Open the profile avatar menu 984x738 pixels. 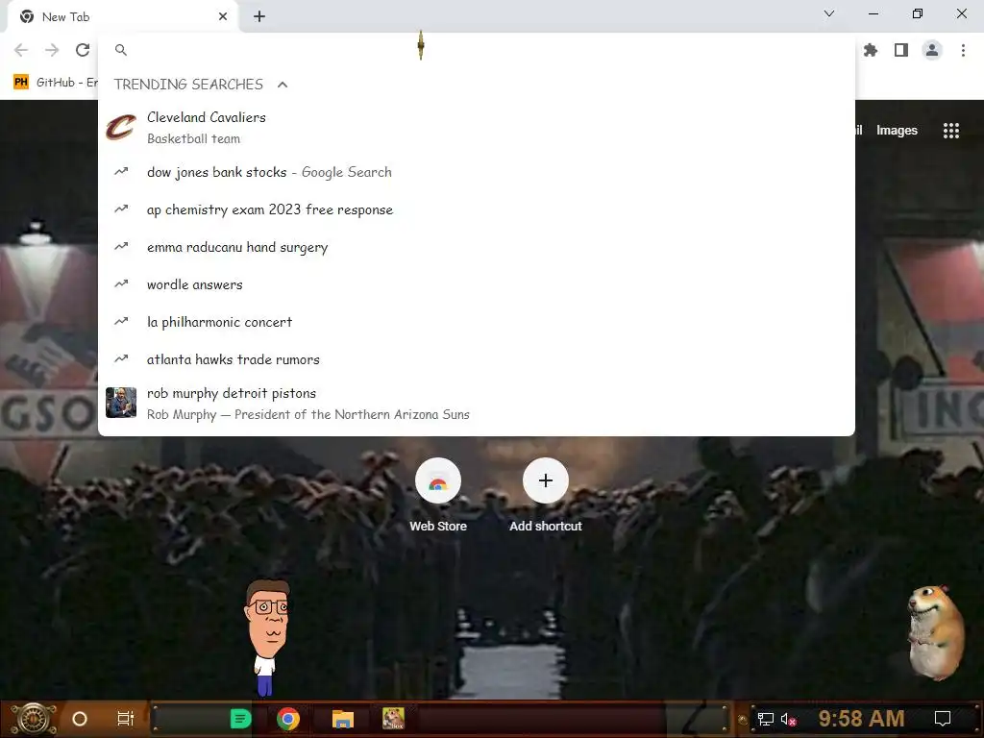click(932, 50)
